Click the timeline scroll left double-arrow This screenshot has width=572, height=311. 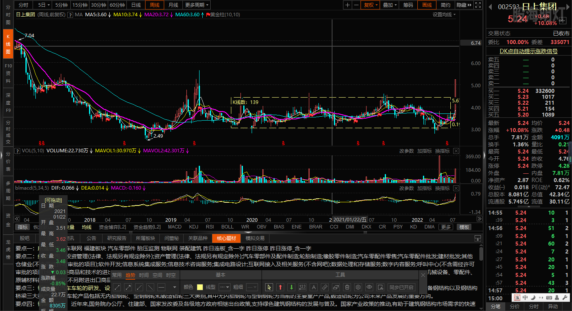pos(17,219)
